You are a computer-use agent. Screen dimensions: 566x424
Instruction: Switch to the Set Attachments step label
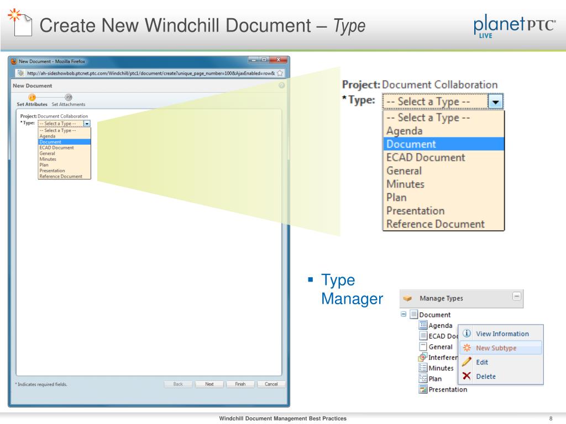[x=69, y=104]
